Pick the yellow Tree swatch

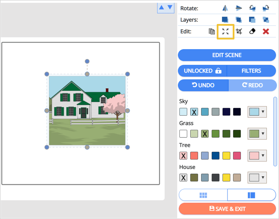(226, 156)
